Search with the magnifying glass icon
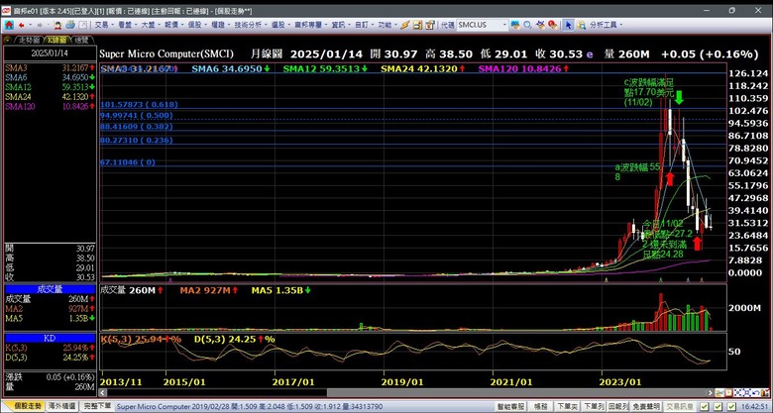The height and width of the screenshot is (413, 773). click(x=527, y=25)
